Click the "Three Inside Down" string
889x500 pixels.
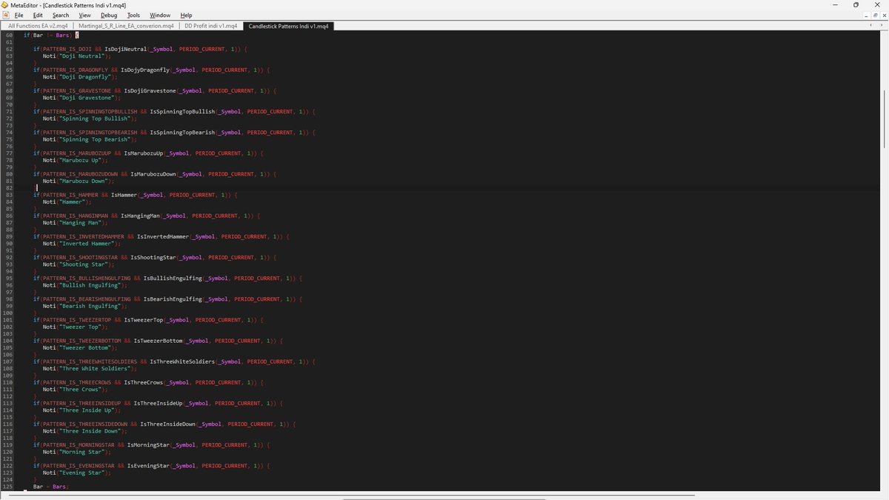point(89,431)
